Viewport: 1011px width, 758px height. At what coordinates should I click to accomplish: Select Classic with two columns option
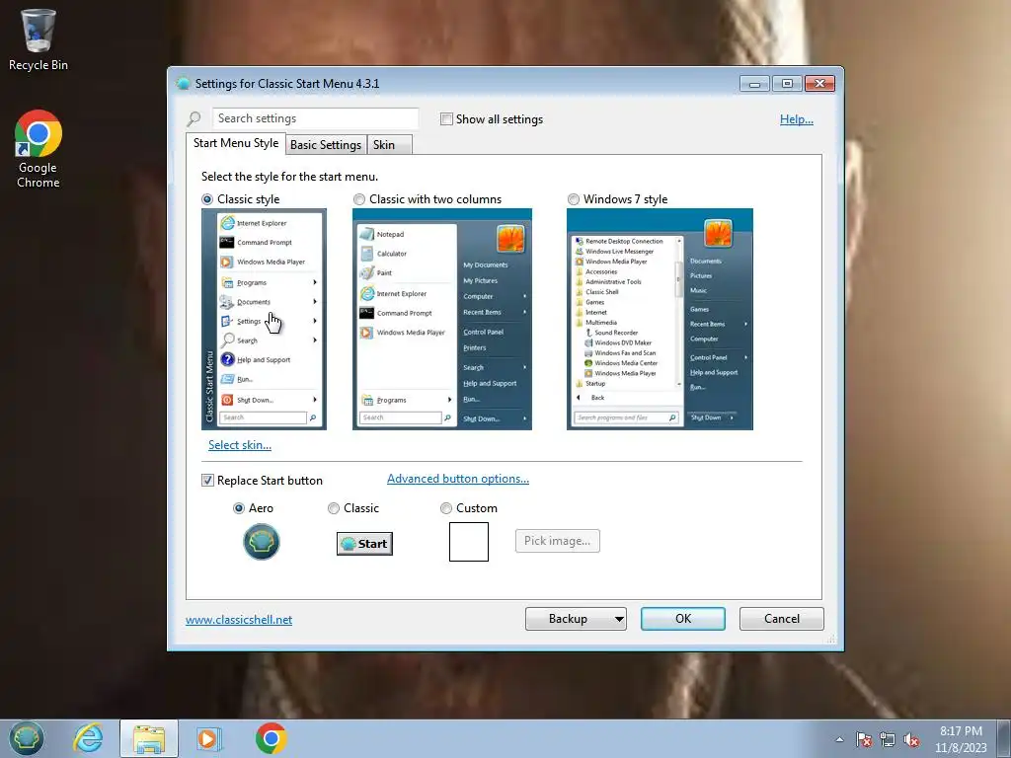click(x=359, y=199)
